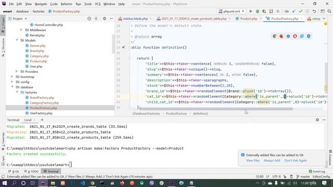
Task: Click the UTF-8 encoding in status bar
Action: [x=276, y=177]
